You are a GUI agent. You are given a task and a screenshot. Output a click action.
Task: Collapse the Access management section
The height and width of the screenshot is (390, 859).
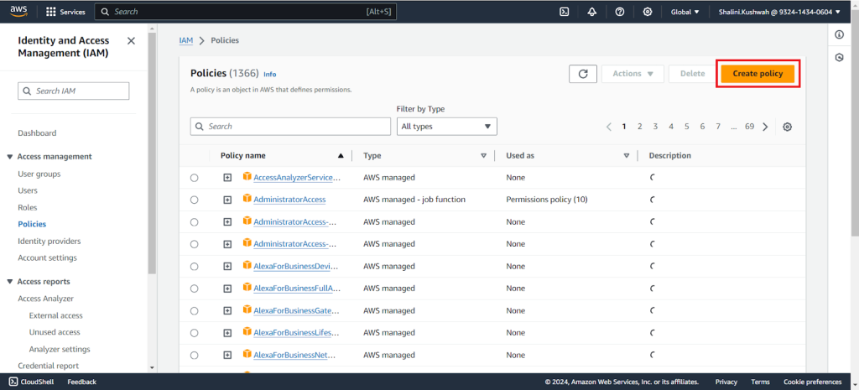pos(10,157)
